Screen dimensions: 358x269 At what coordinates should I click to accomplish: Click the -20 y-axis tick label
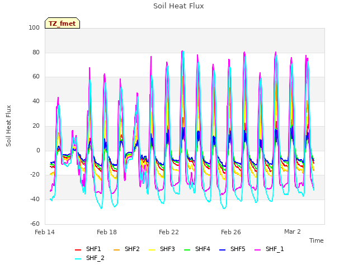(35, 175)
